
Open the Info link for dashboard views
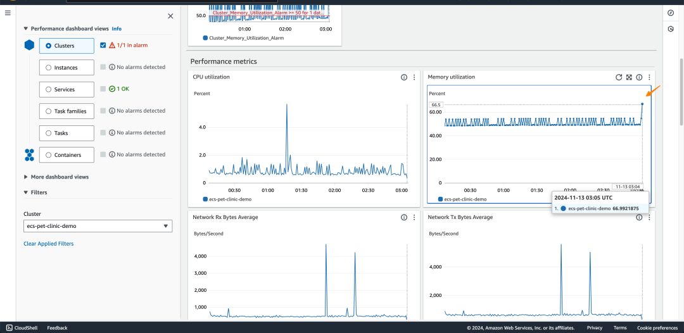click(117, 28)
